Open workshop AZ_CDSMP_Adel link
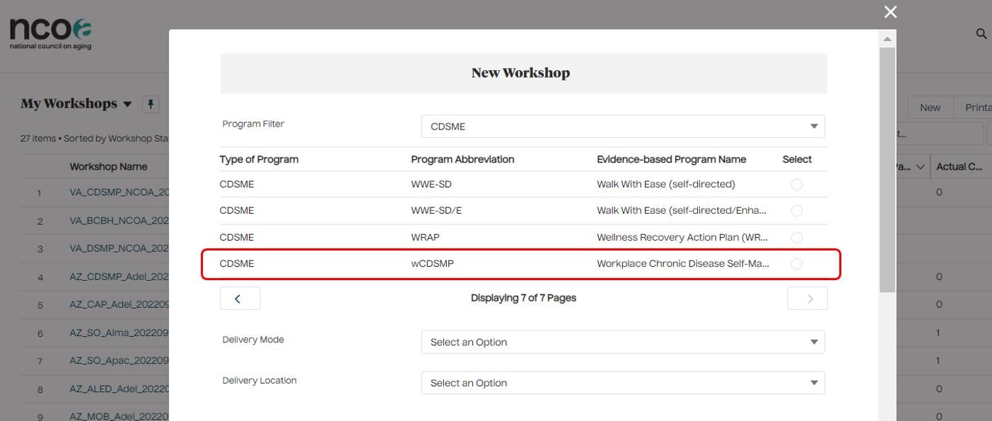The width and height of the screenshot is (992, 421). pyautogui.click(x=119, y=277)
